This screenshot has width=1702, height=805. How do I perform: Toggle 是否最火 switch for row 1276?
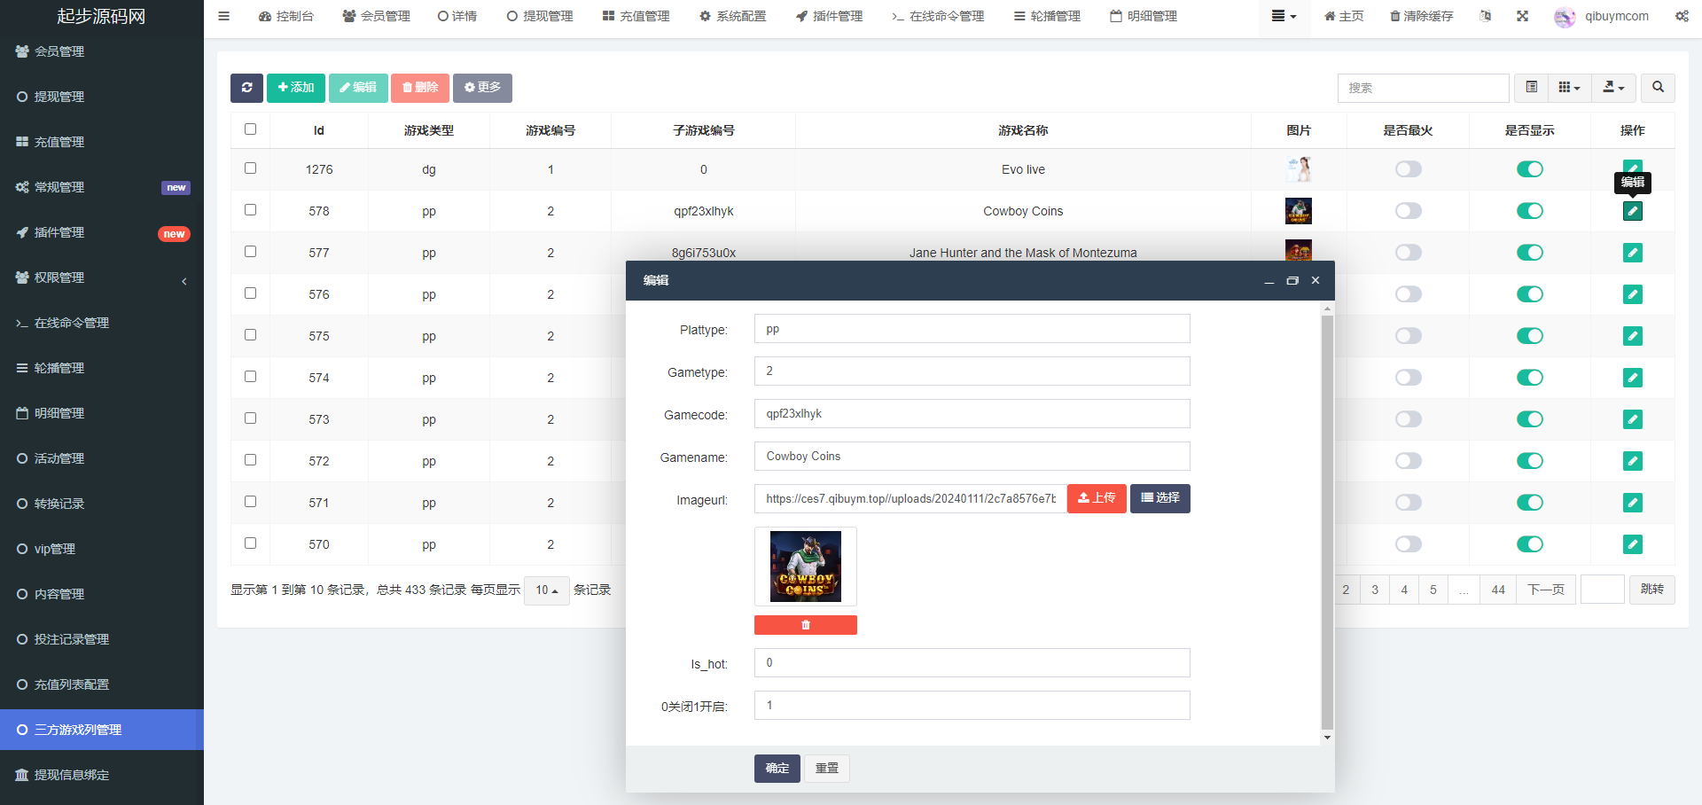[1409, 169]
